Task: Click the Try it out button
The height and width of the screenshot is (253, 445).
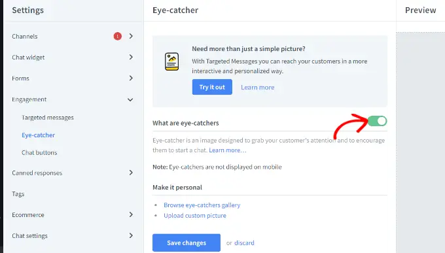Action: click(x=212, y=87)
